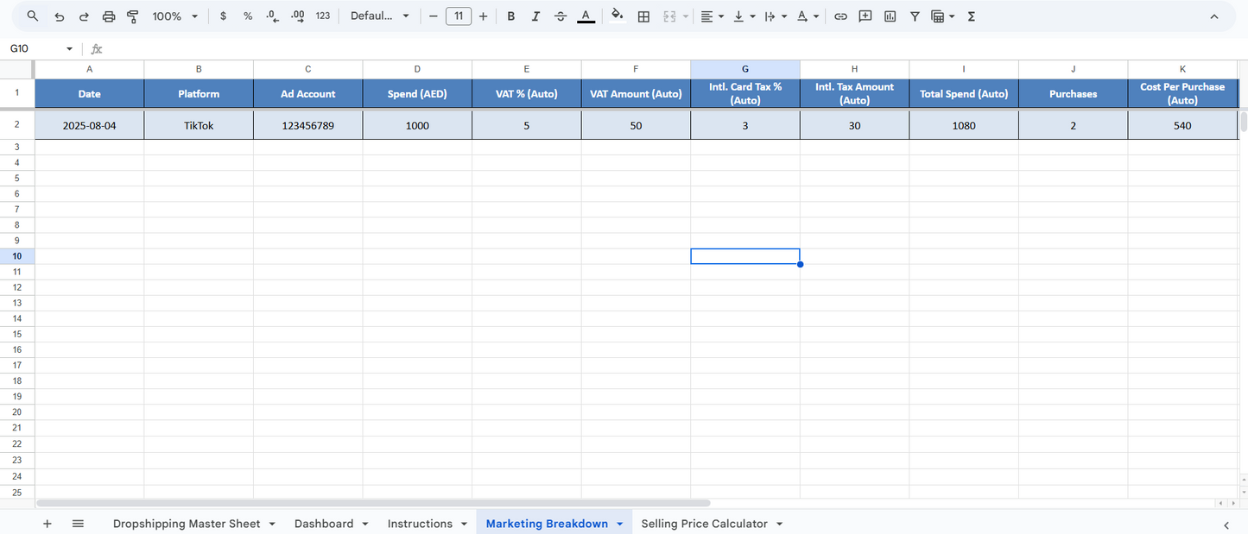Viewport: 1248px width, 534px height.
Task: Format selection as percent
Action: [x=248, y=16]
